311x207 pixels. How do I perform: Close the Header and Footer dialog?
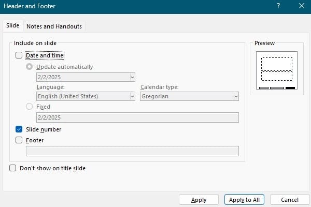tap(301, 7)
